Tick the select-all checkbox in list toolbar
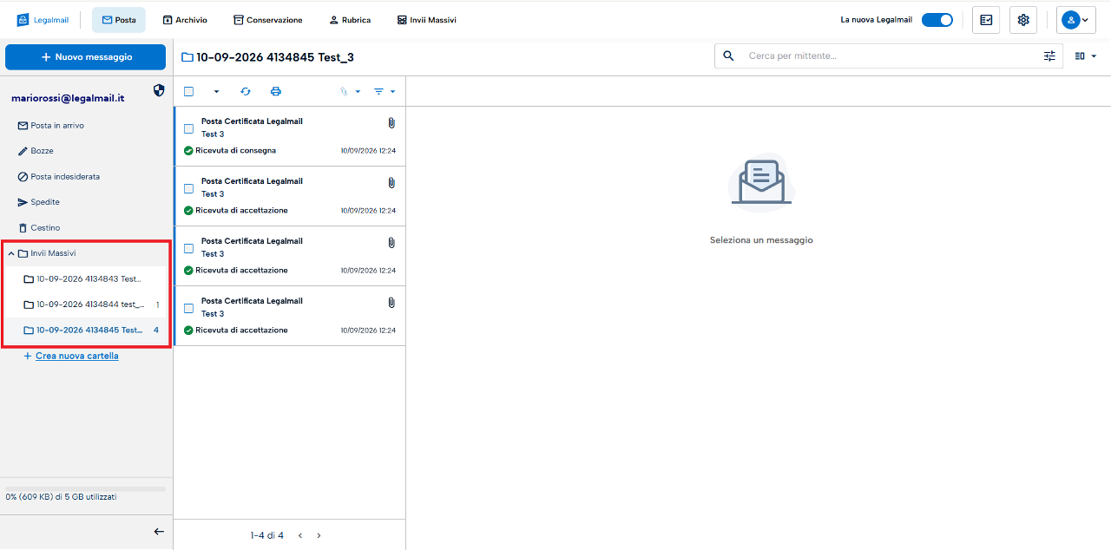The image size is (1111, 550). [188, 91]
